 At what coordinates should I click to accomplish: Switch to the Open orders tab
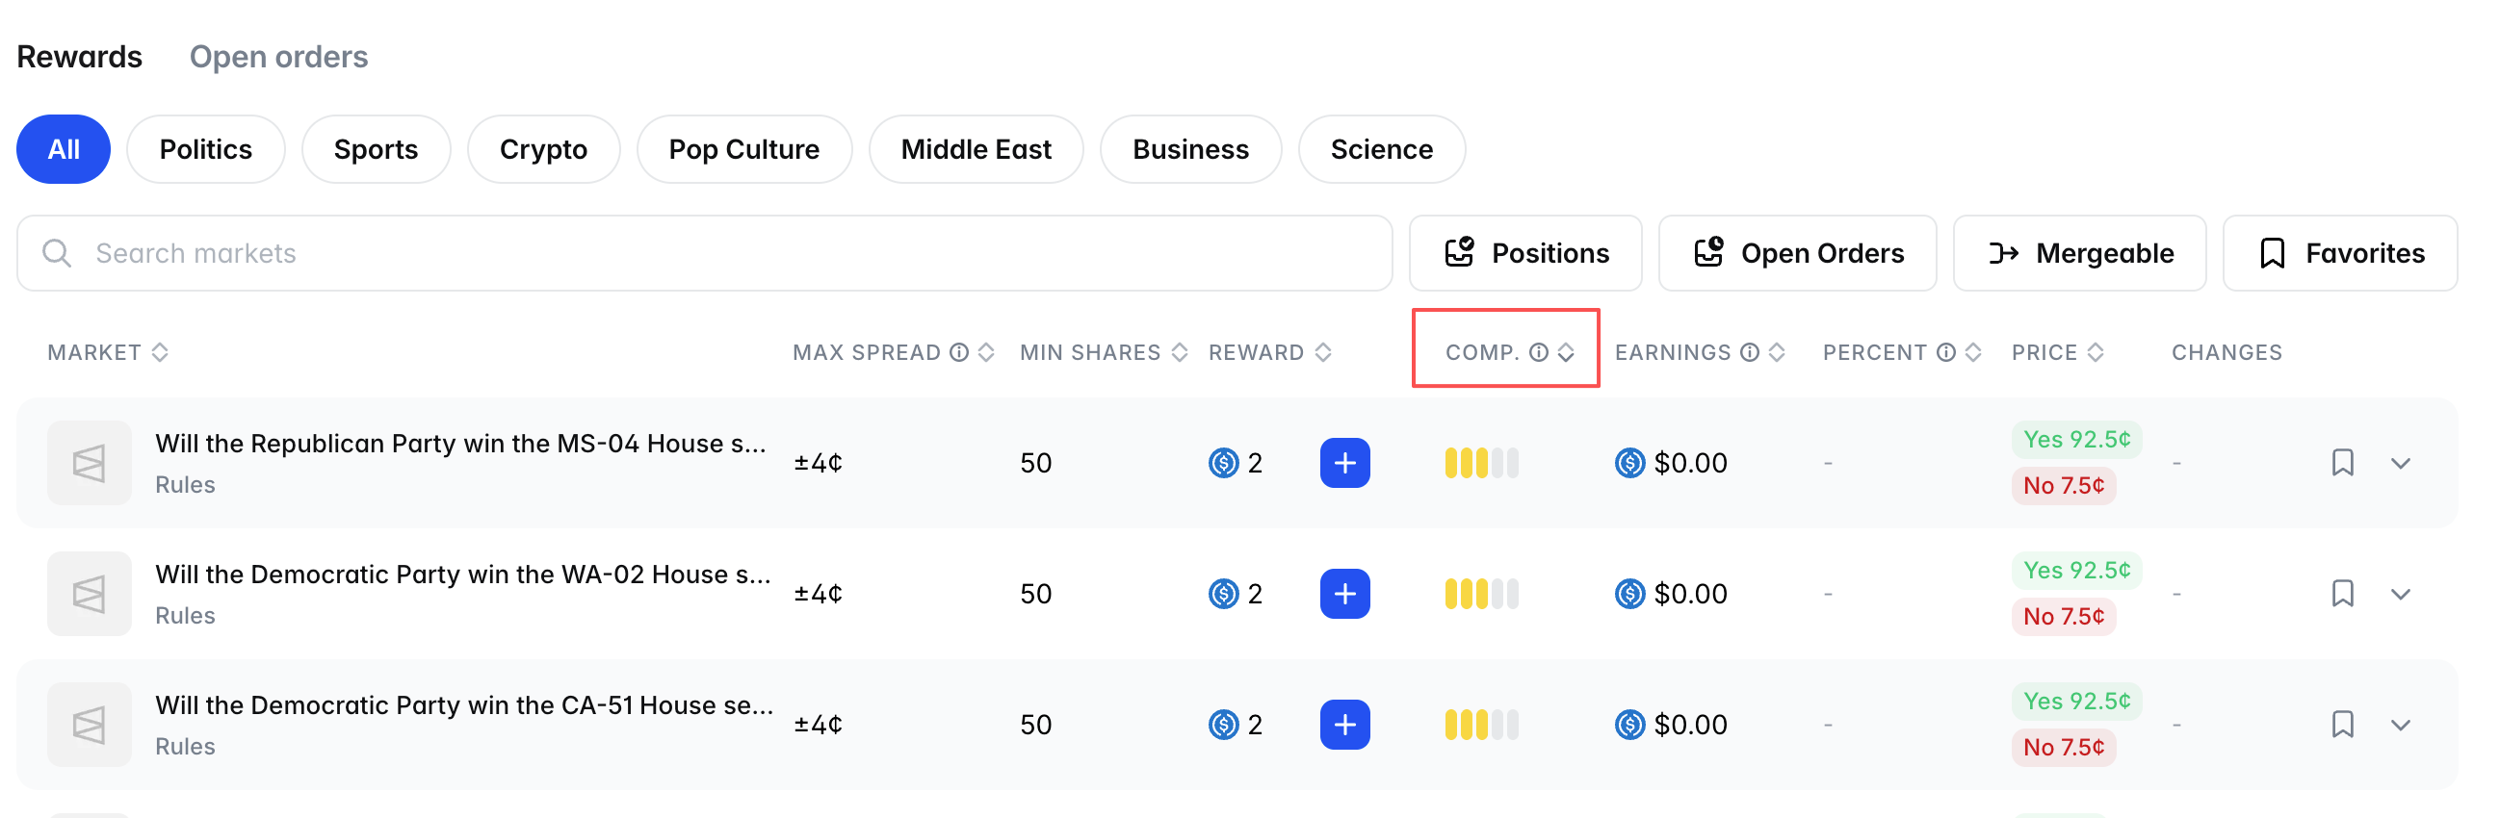278,57
